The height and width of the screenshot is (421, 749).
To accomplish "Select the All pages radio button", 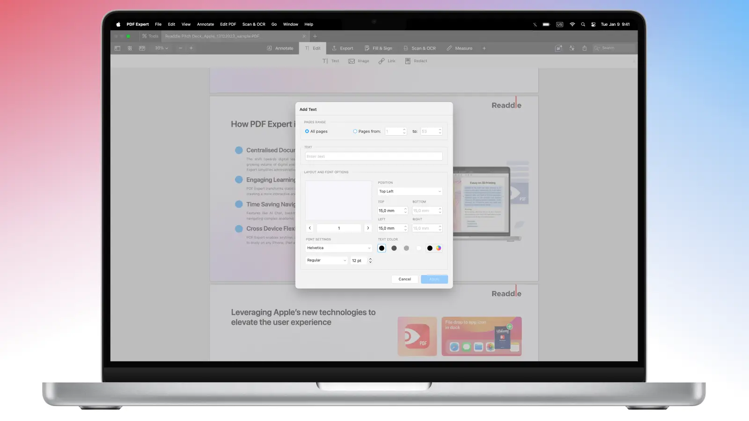I will pyautogui.click(x=307, y=131).
